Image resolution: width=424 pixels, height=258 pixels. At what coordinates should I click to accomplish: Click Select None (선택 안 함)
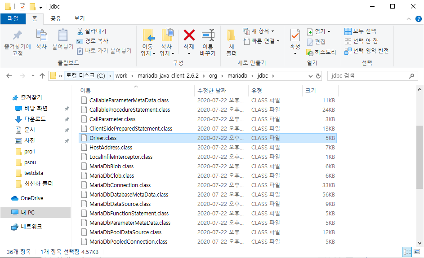(361, 41)
